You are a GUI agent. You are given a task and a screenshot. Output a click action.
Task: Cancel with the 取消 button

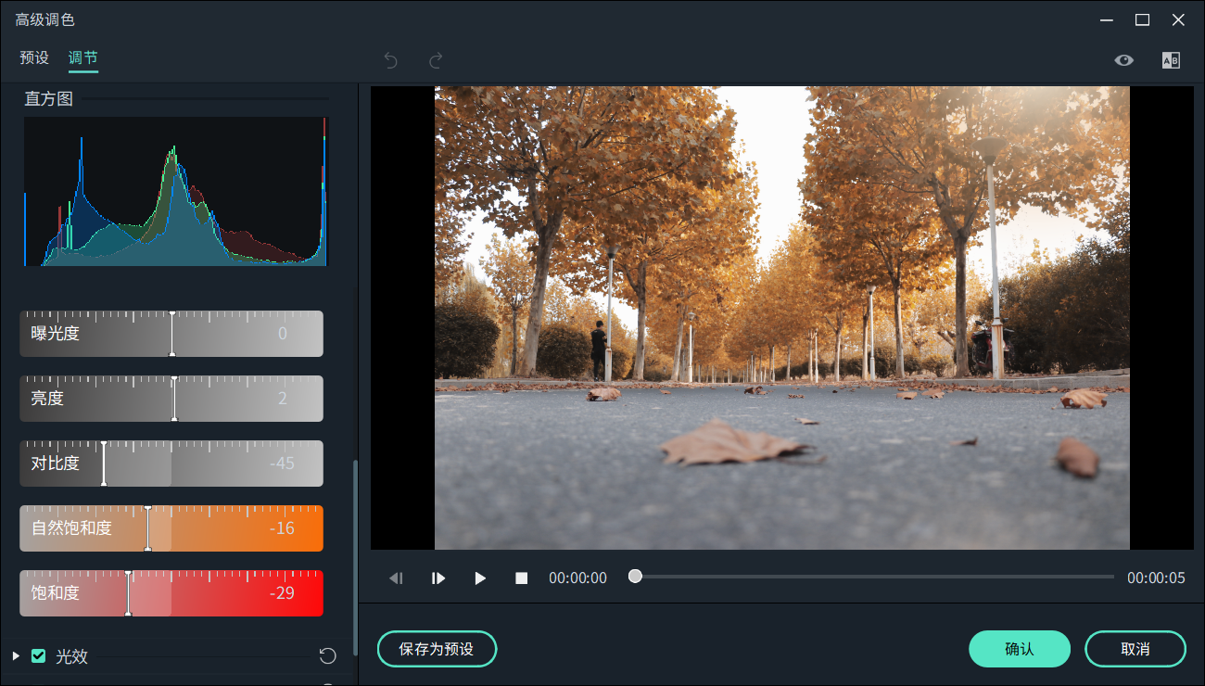click(x=1135, y=649)
